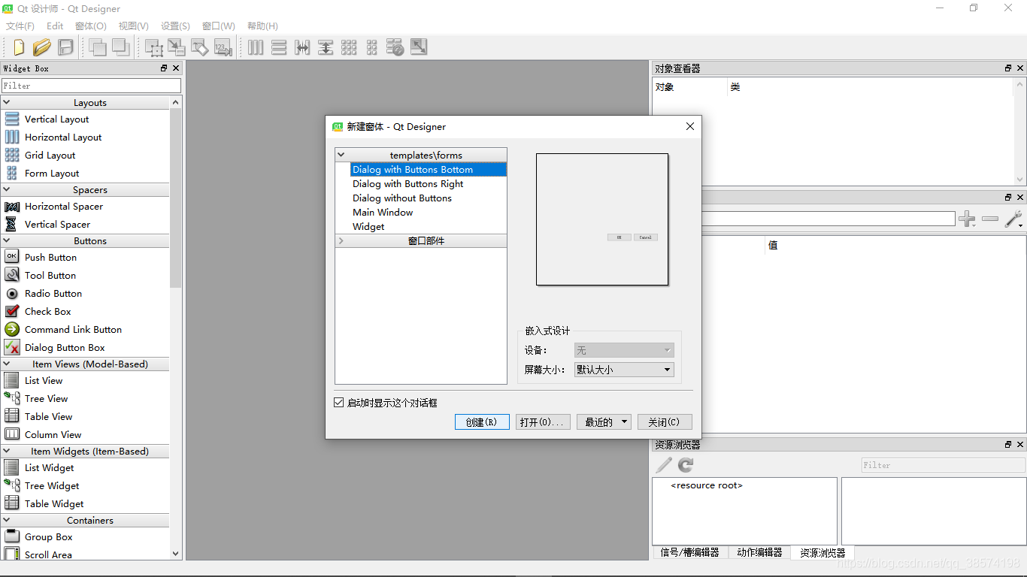Screen dimensions: 1027x577
Task: Click the Send to Back toolbar icon
Action: pos(98,47)
